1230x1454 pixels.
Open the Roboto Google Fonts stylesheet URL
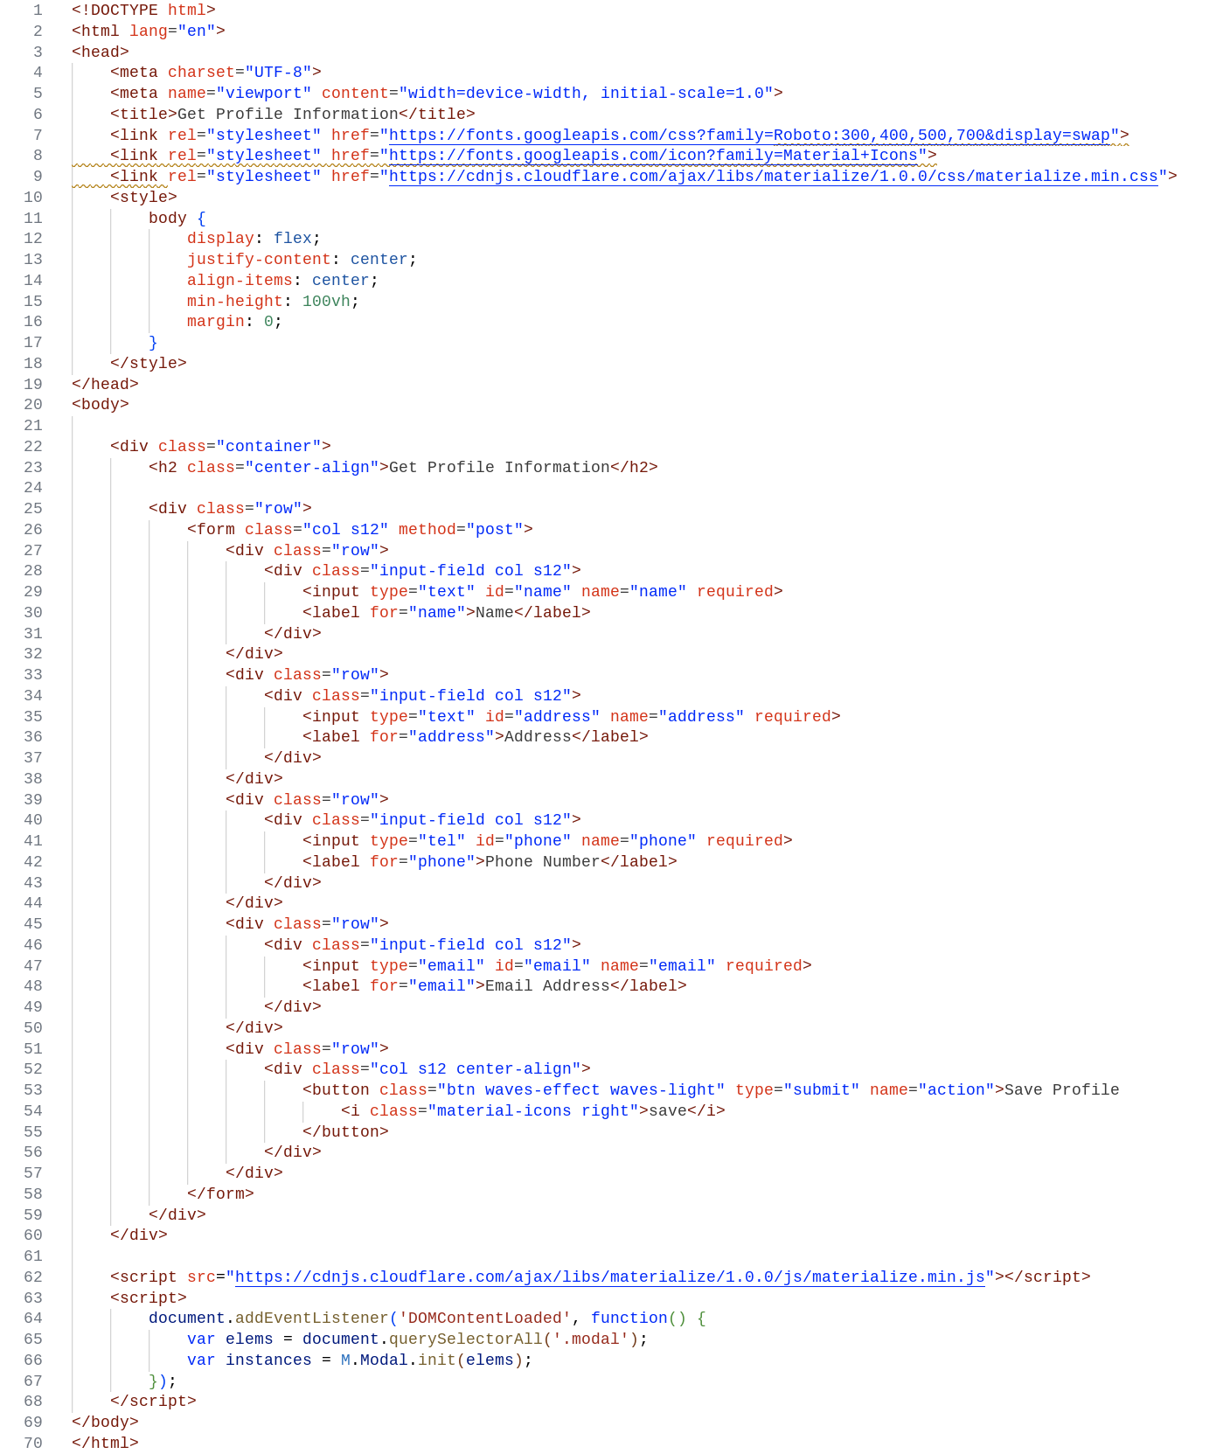coord(754,135)
